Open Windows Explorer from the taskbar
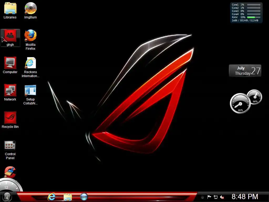 [x=68, y=197]
